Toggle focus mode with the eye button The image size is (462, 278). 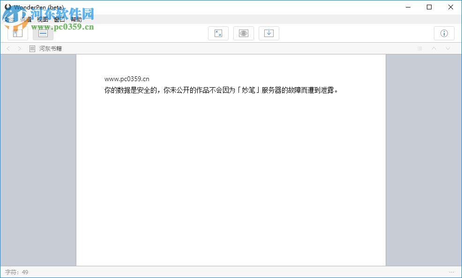pyautogui.click(x=244, y=33)
